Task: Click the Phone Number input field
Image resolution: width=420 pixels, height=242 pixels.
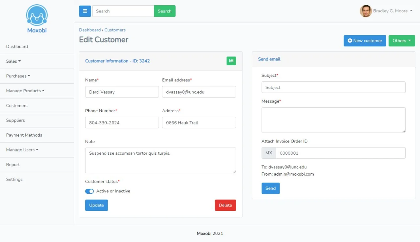Action: [x=122, y=123]
